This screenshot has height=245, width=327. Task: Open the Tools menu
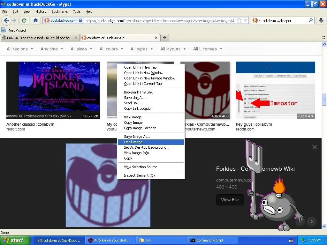(77, 11)
